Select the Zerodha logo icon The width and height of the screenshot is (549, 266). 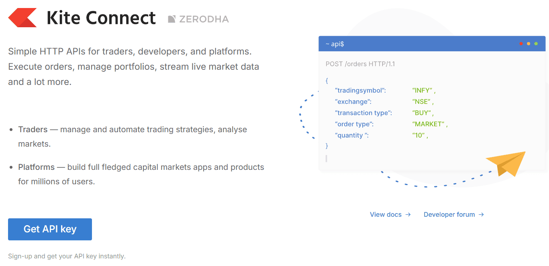[x=173, y=19]
